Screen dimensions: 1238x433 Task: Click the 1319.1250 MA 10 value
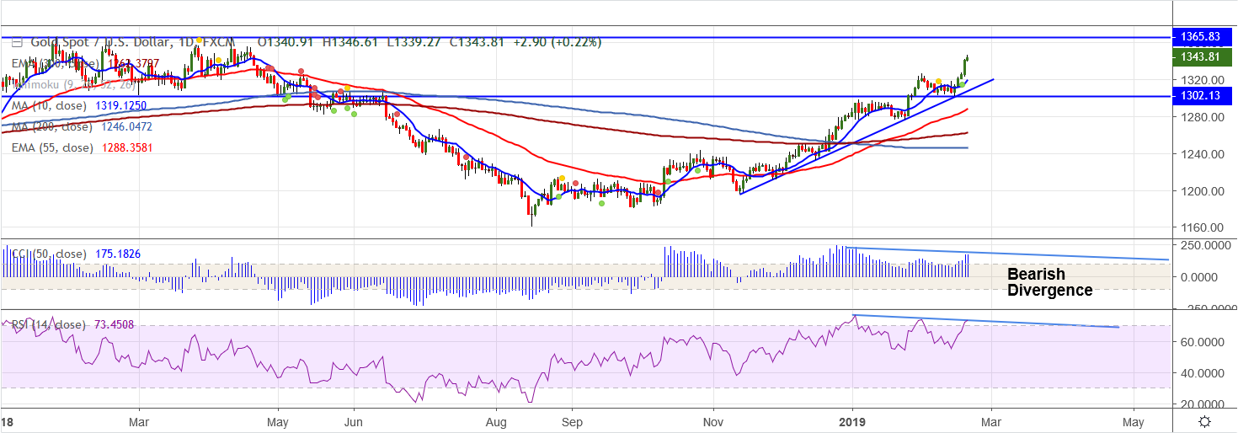[122, 105]
